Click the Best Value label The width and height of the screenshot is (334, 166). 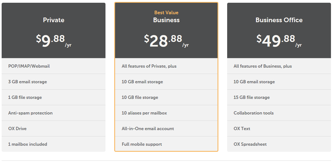coord(166,12)
